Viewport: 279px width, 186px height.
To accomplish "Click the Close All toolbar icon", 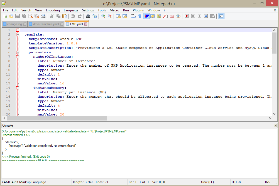I will [37, 16].
